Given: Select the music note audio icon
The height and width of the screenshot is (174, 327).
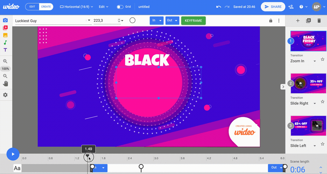Looking at the screenshot, I should [x=5, y=42].
